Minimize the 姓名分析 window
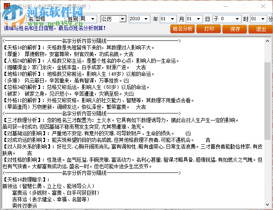Screen dimensions: 273x210 [226, 6]
